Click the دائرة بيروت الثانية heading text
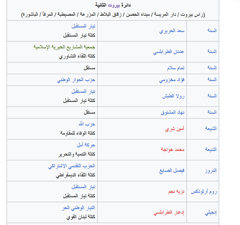The image size is (240, 225). point(113,5)
